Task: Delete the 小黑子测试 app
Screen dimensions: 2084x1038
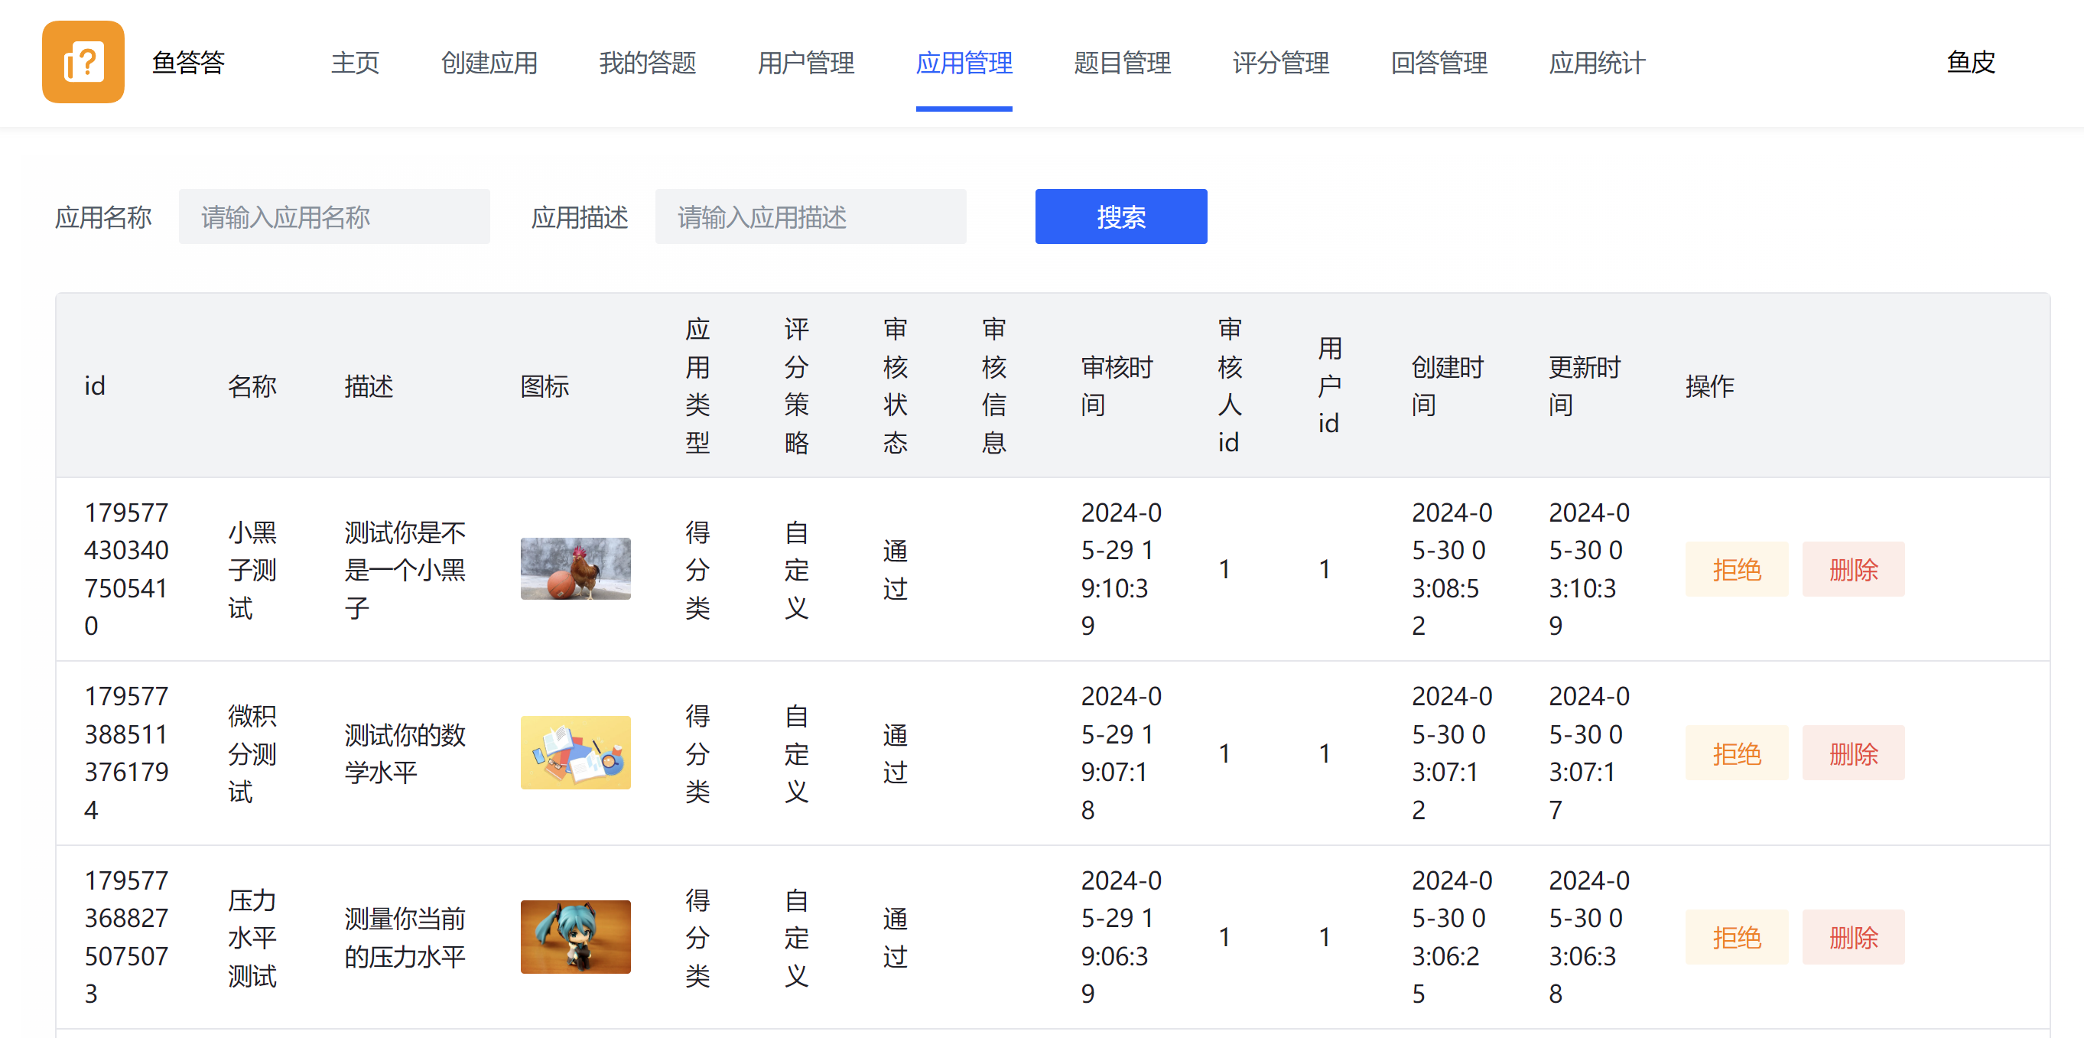Action: point(1852,570)
